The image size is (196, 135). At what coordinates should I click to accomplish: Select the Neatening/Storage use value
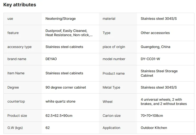pos(61,18)
